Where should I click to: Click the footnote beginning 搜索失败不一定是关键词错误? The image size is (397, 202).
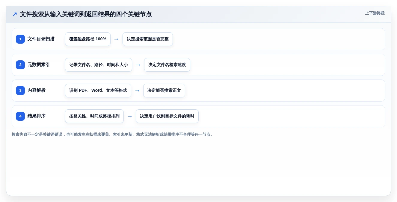click(x=113, y=134)
